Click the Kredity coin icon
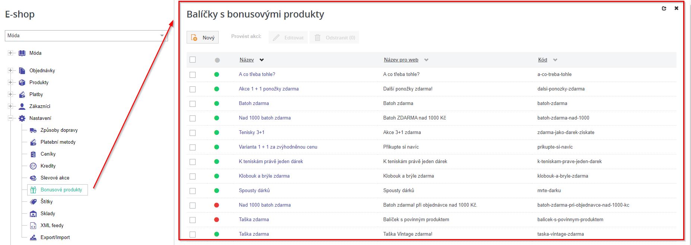The height and width of the screenshot is (245, 691). (x=33, y=166)
